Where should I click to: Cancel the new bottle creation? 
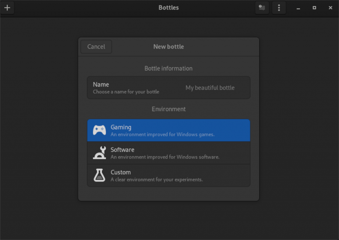(x=96, y=46)
